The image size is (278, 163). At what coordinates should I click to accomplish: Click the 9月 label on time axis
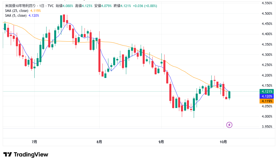pos(161,142)
